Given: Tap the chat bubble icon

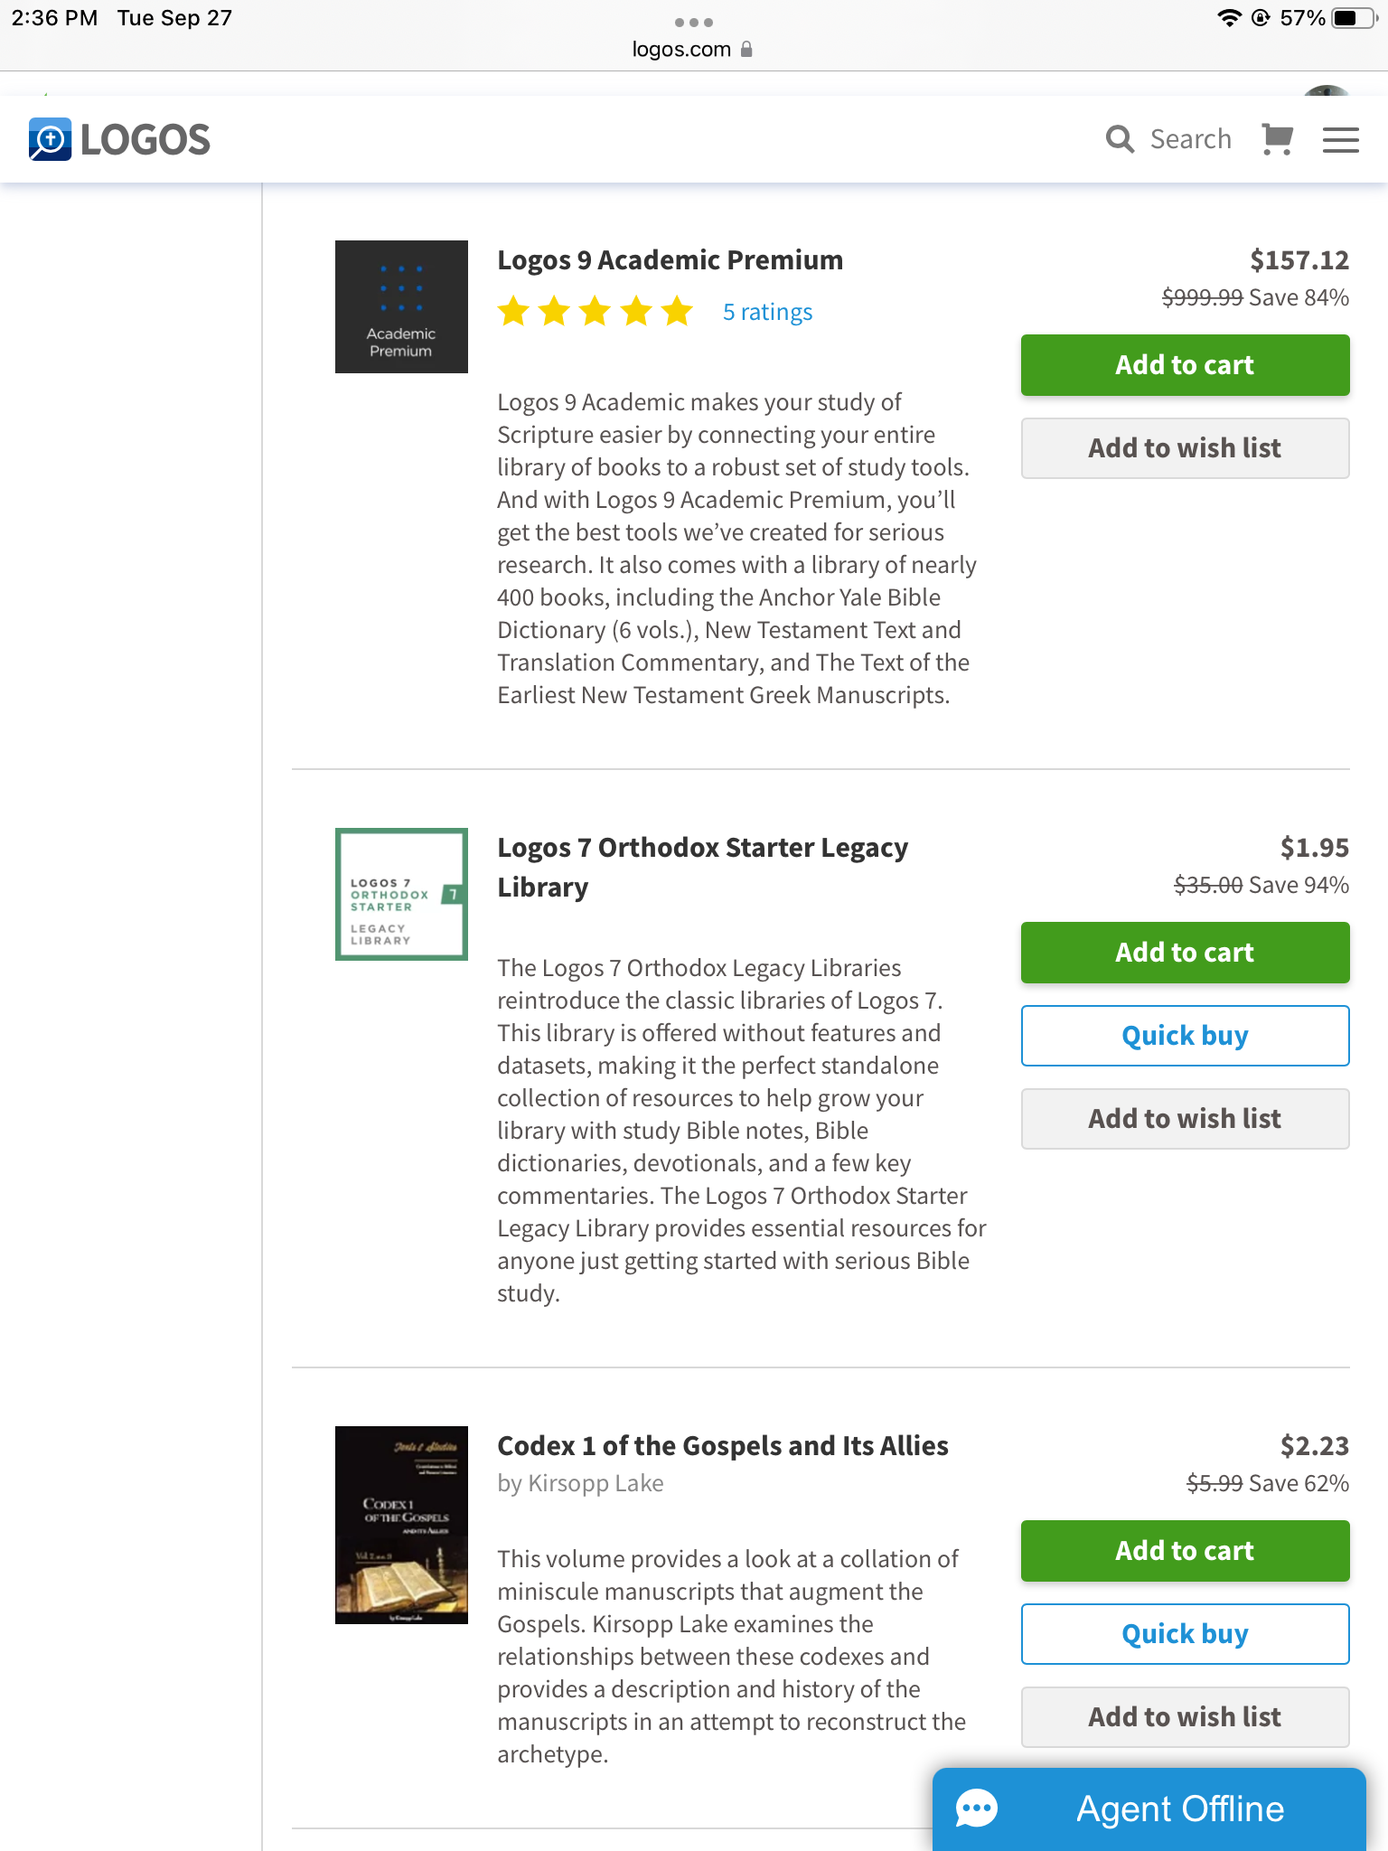Looking at the screenshot, I should [977, 1809].
